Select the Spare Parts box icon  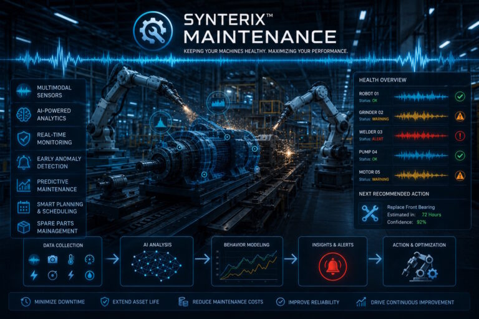pyautogui.click(x=24, y=227)
